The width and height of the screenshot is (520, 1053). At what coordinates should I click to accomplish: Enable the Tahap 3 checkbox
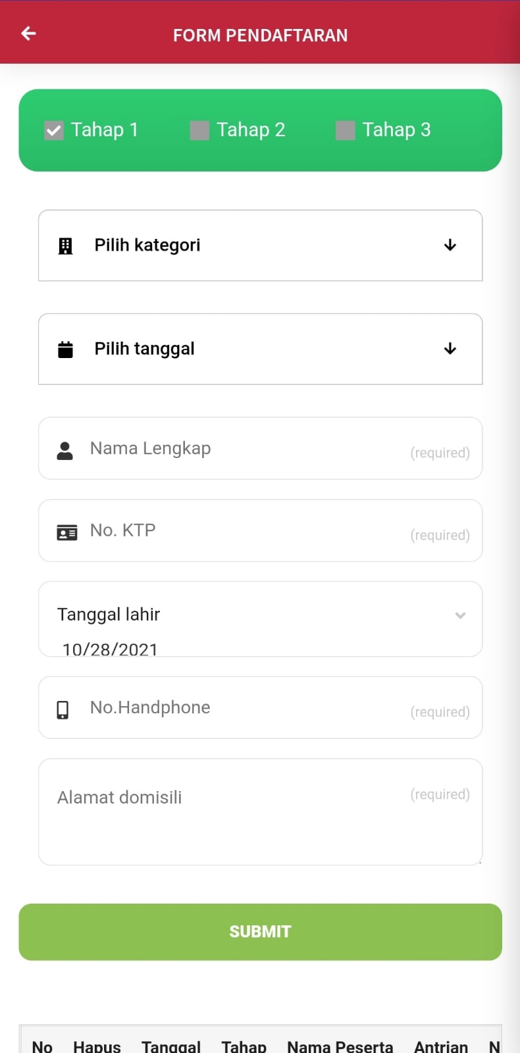click(x=345, y=130)
